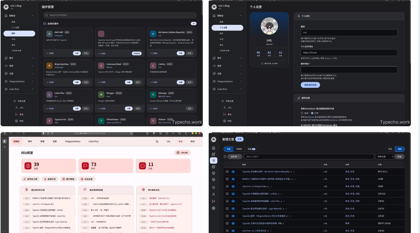Expand TelegramNotice chevron in personal settings sidebar
The width and height of the screenshot is (420, 233).
click(x=241, y=81)
